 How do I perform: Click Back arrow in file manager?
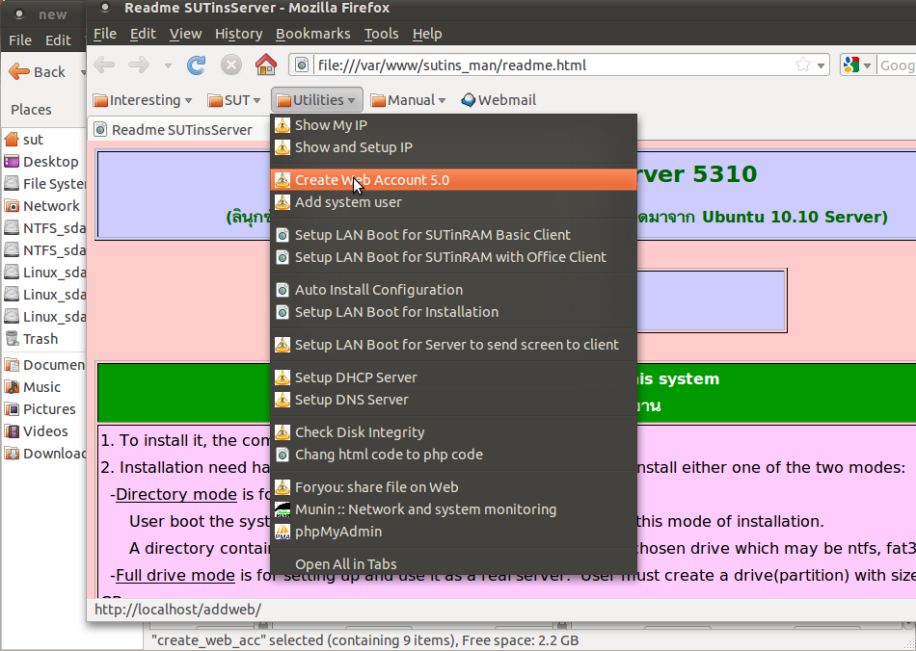(18, 72)
